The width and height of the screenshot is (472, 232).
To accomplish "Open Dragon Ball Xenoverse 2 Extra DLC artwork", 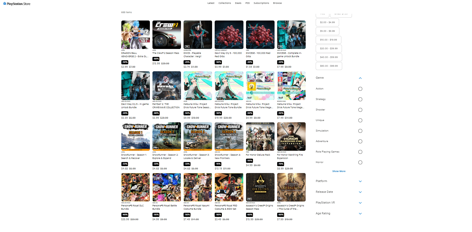I will click(135, 35).
